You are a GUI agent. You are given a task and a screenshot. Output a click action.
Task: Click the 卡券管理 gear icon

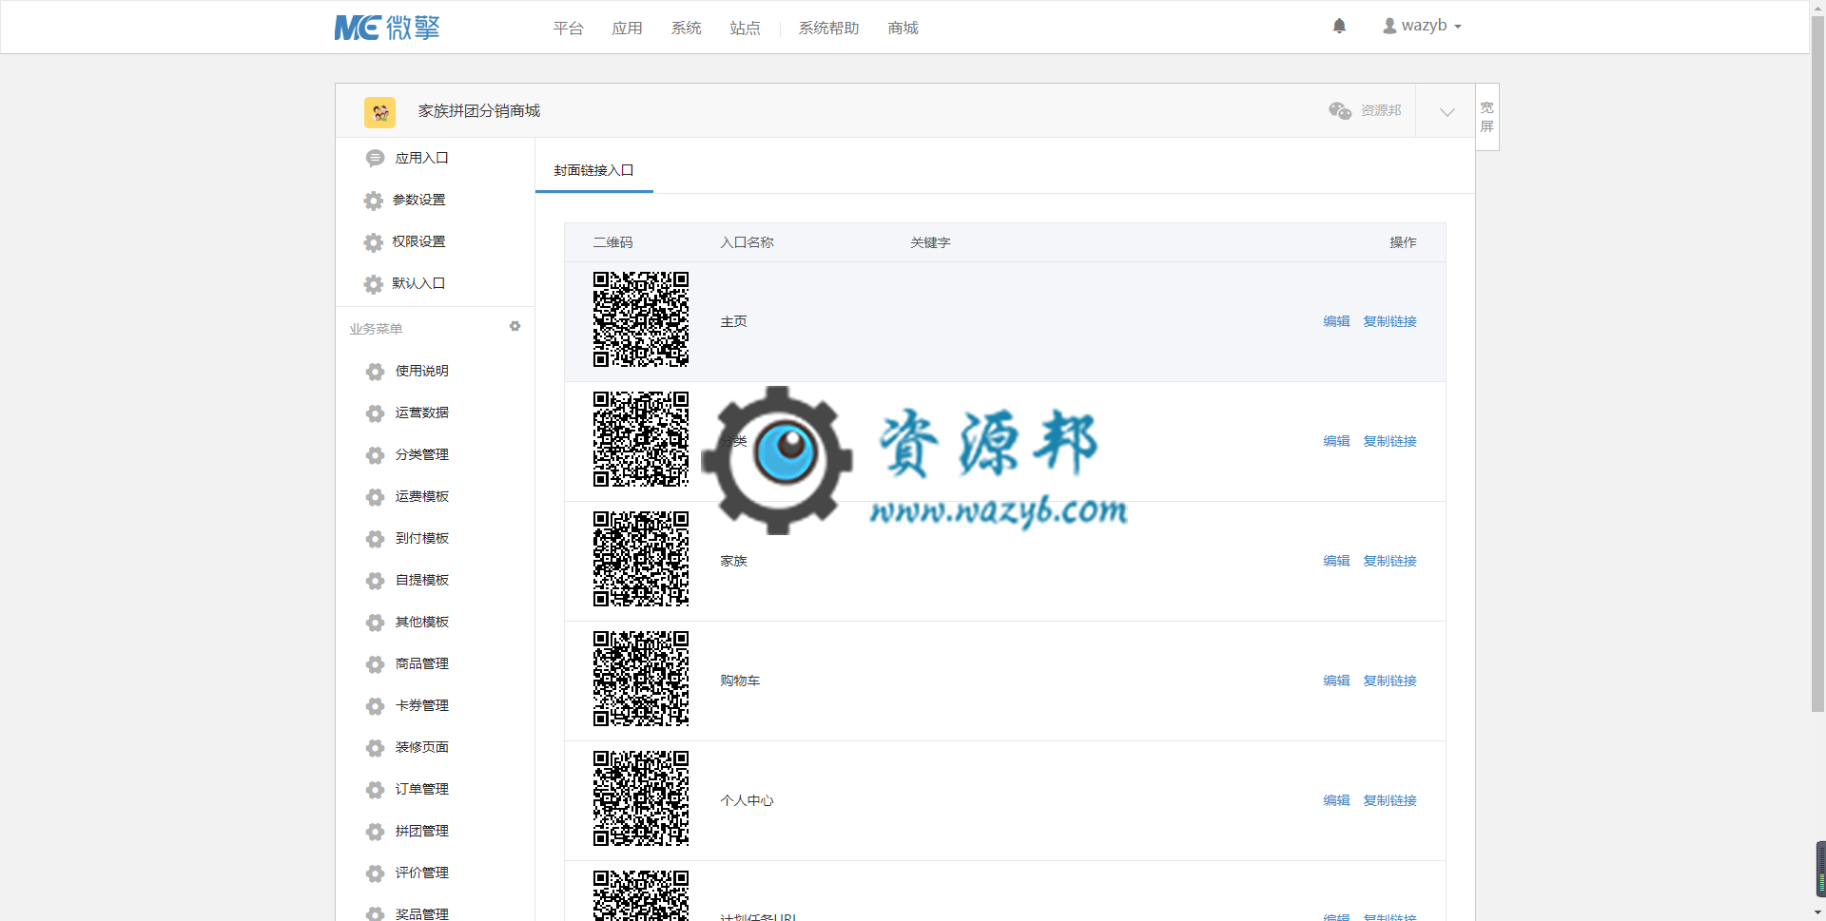coord(376,706)
